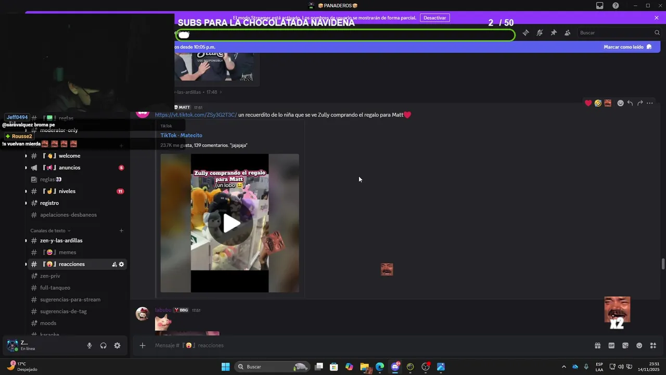Open emoji picker in message bar
The width and height of the screenshot is (666, 375).
(639, 345)
